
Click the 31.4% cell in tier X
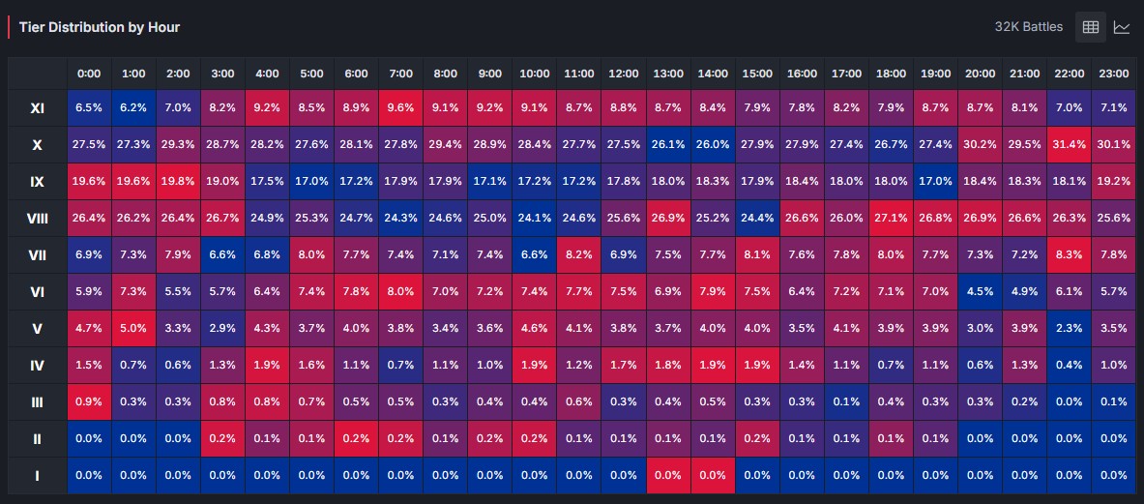pos(1069,145)
